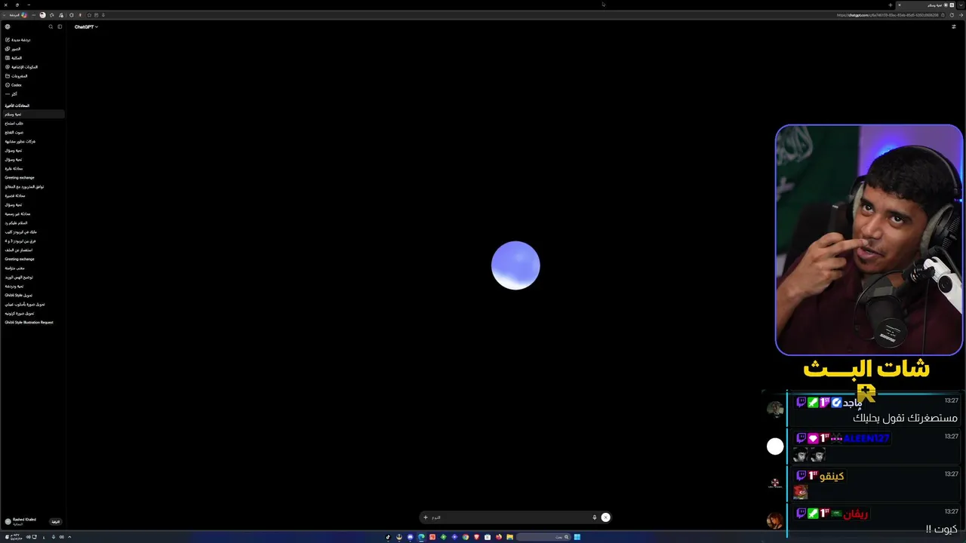The image size is (966, 543).
Task: Click username ريفان in stream chat
Action: tap(855, 514)
